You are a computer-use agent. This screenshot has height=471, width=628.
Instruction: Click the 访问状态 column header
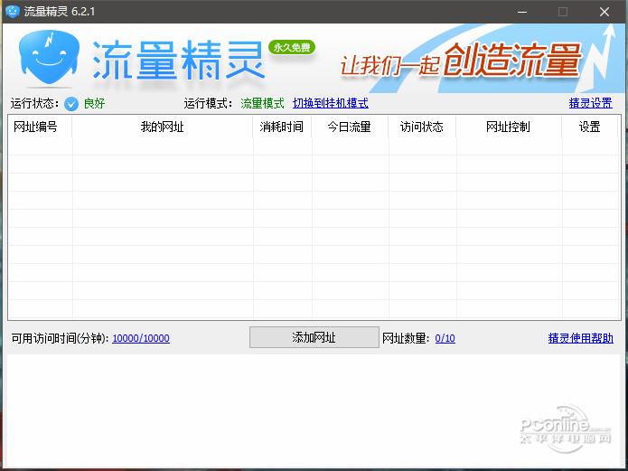[x=422, y=127]
